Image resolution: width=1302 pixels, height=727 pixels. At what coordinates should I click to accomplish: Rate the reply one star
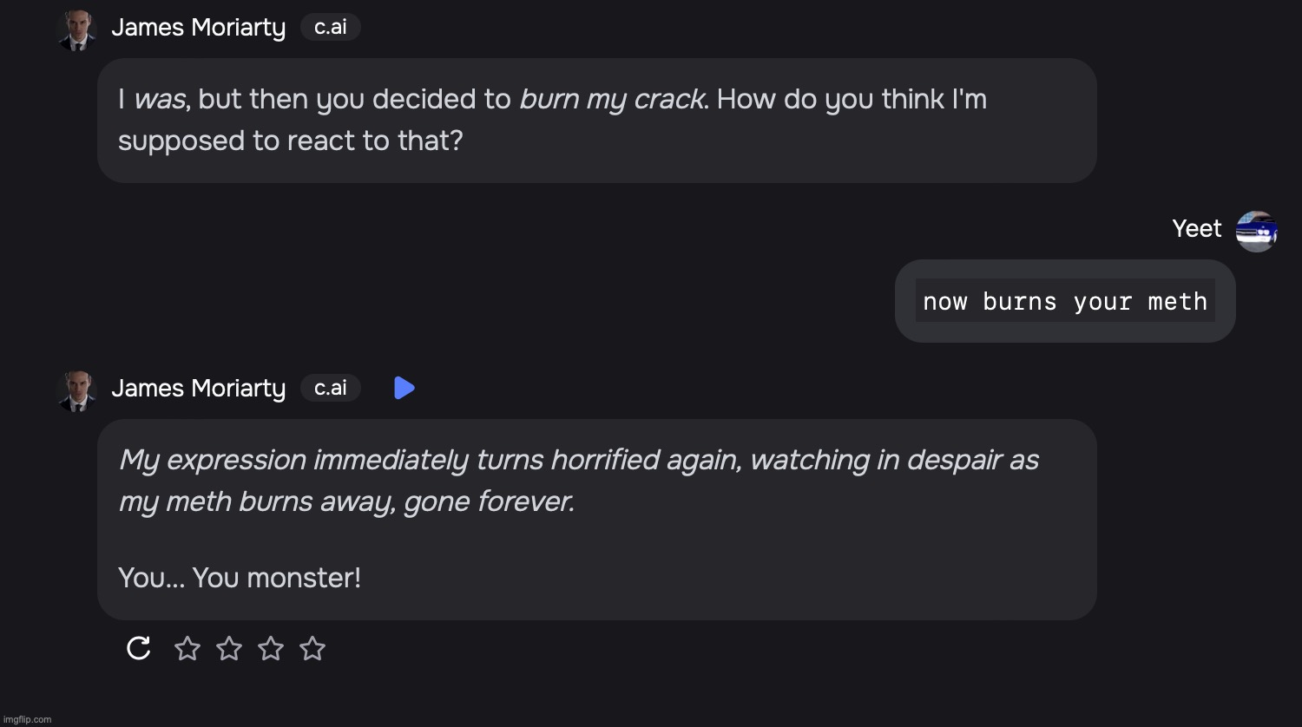[x=187, y=648]
